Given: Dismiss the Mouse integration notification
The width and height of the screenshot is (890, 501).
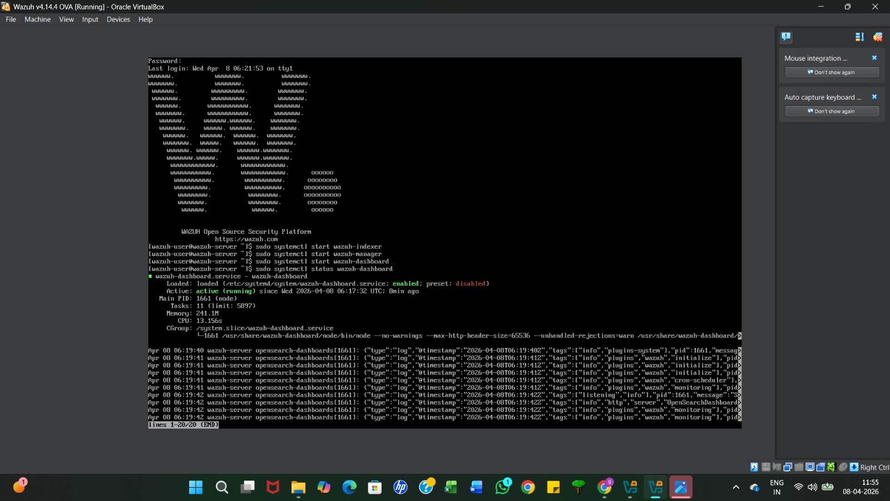Looking at the screenshot, I should 874,58.
